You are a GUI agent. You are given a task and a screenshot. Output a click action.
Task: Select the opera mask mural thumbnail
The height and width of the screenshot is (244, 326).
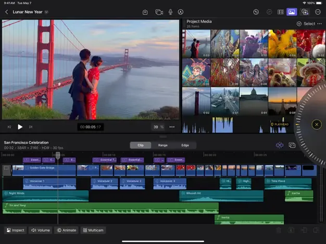(x=196, y=72)
